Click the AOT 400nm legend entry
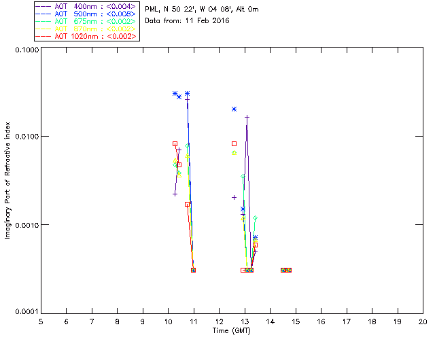 tap(86, 6)
